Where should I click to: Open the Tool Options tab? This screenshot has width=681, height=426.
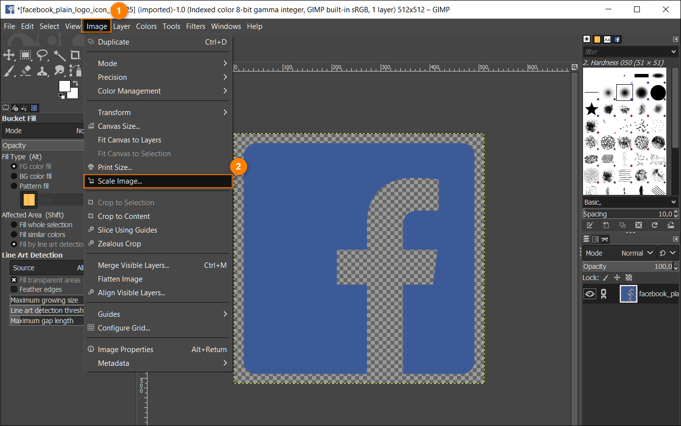point(6,108)
